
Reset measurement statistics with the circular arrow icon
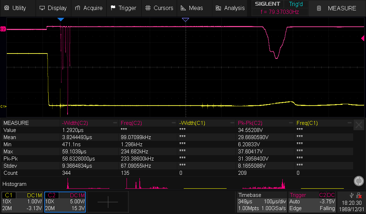coord(358,181)
